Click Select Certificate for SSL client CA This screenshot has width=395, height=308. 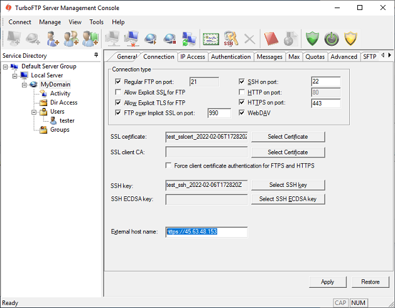pos(288,152)
